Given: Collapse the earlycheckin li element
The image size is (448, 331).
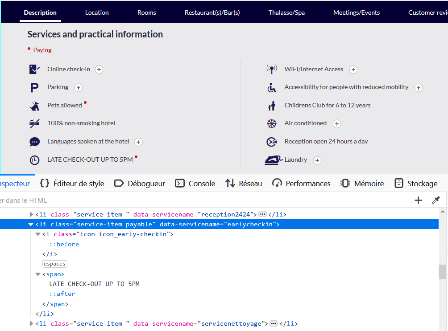Looking at the screenshot, I should [x=31, y=225].
